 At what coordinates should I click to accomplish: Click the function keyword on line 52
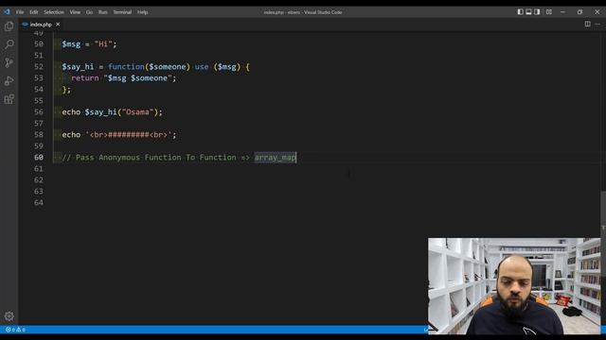coord(126,67)
